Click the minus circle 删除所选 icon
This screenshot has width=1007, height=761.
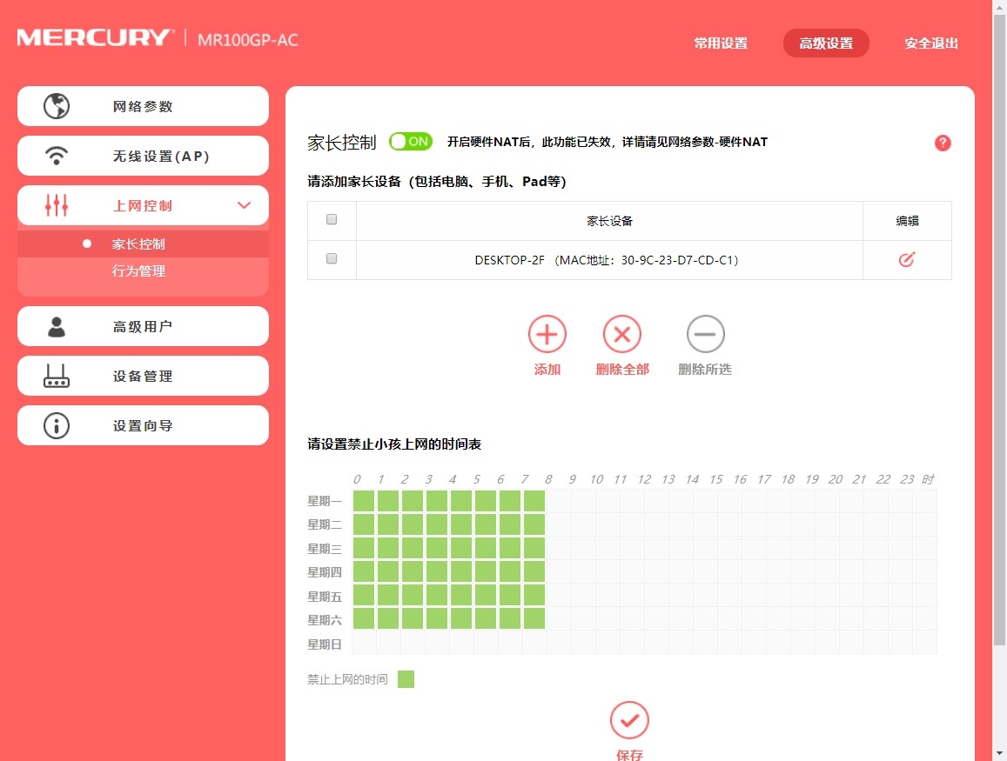705,334
